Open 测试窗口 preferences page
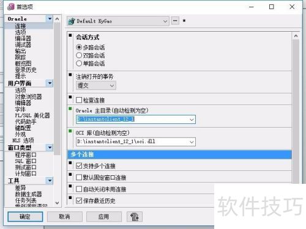The height and width of the screenshot is (229, 306). point(26,167)
